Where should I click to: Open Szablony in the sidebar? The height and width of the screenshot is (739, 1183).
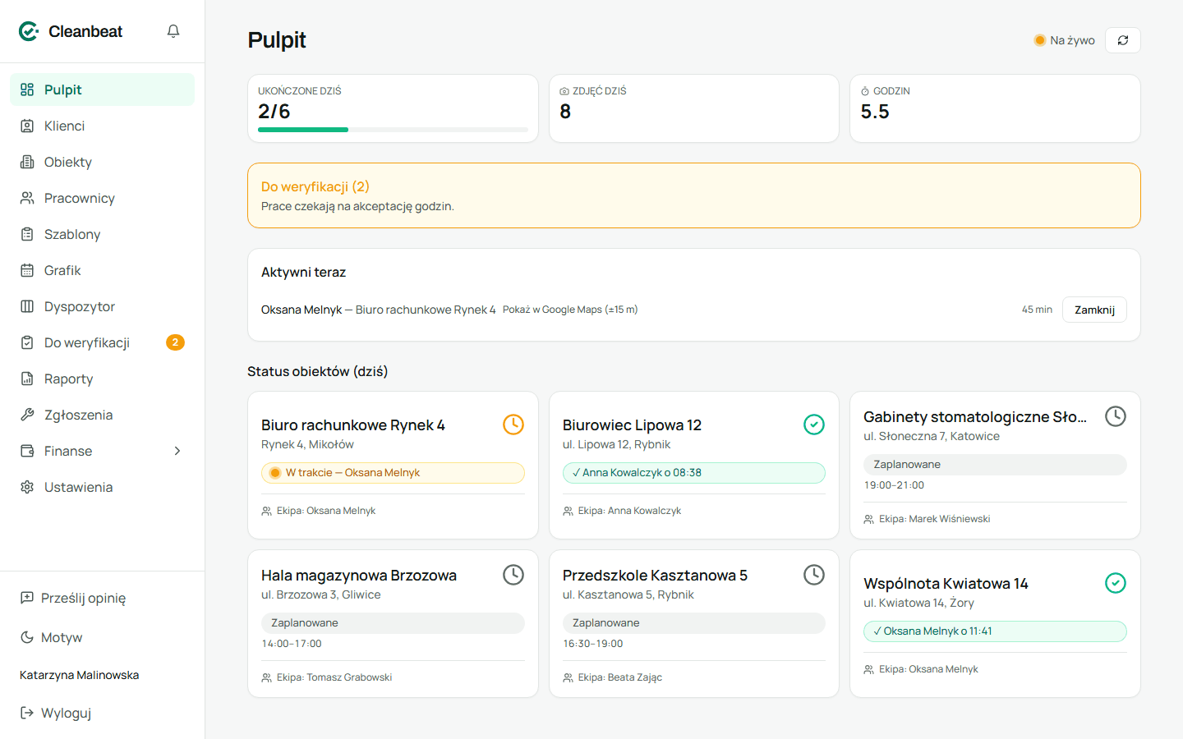[x=102, y=234]
